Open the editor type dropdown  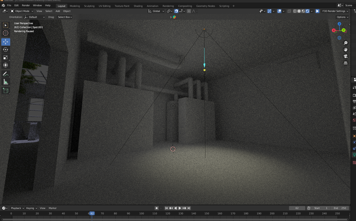click(x=5, y=11)
